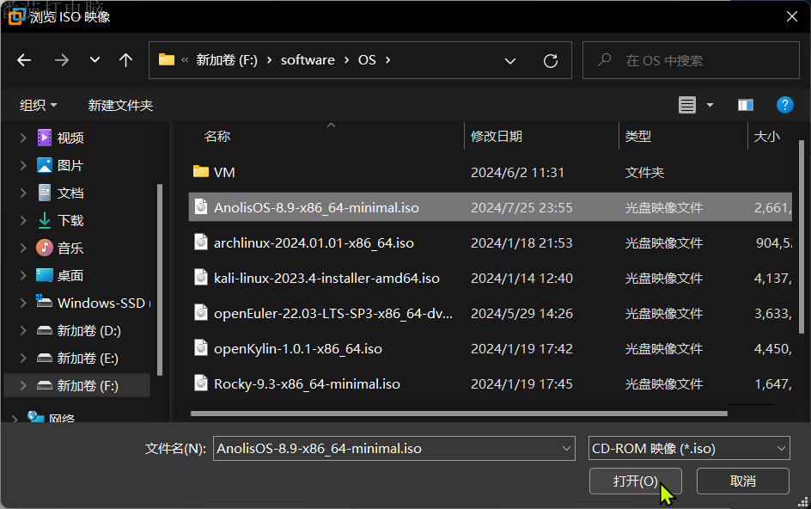This screenshot has width=811, height=509.
Task: Click 新加卷 (F:) in address breadcrumb
Action: pos(227,60)
